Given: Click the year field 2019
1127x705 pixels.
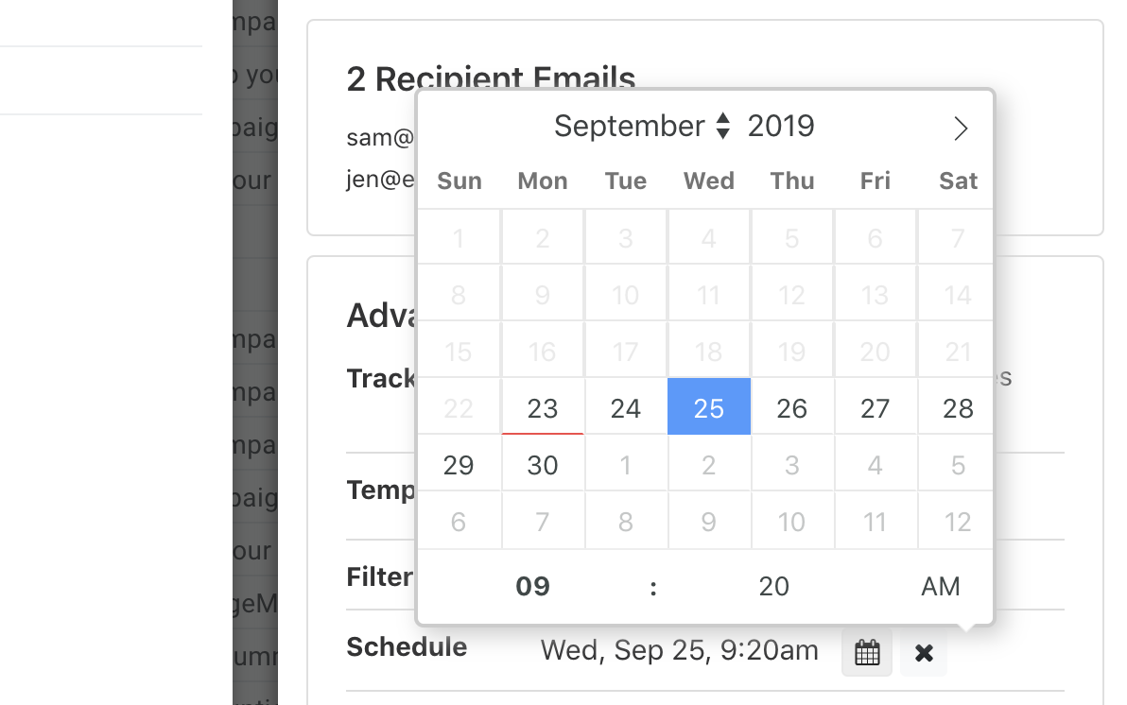Looking at the screenshot, I should click(781, 126).
